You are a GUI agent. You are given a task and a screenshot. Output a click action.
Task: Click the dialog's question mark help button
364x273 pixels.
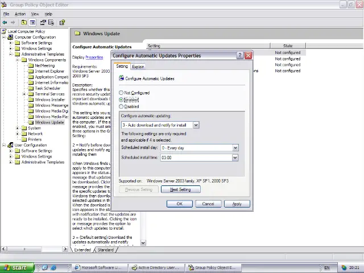[x=240, y=56]
